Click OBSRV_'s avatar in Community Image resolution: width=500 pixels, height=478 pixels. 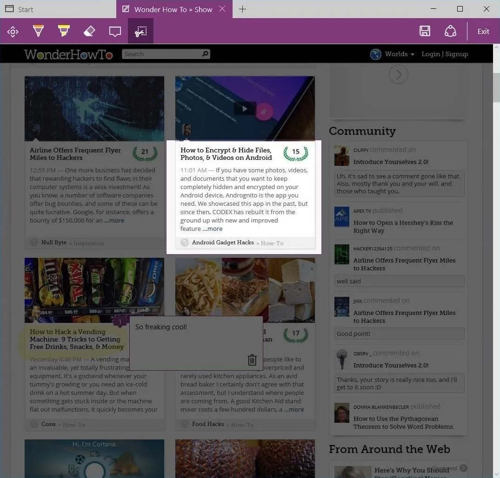(342, 359)
